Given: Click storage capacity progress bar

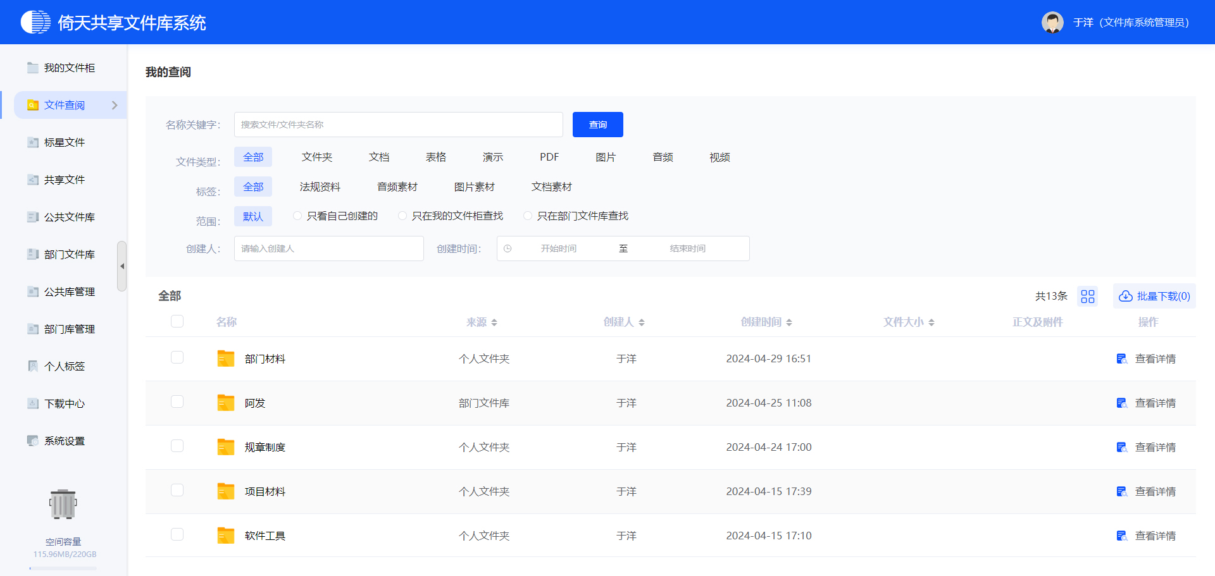Looking at the screenshot, I should pyautogui.click(x=63, y=568).
